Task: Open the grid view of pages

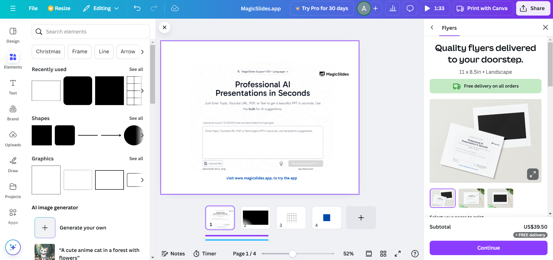Action: tap(383, 254)
